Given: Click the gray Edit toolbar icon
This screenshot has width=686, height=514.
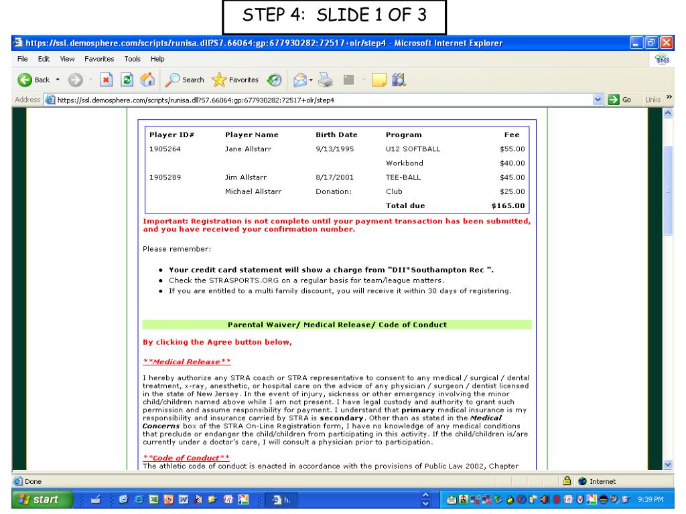Looking at the screenshot, I should (x=348, y=80).
